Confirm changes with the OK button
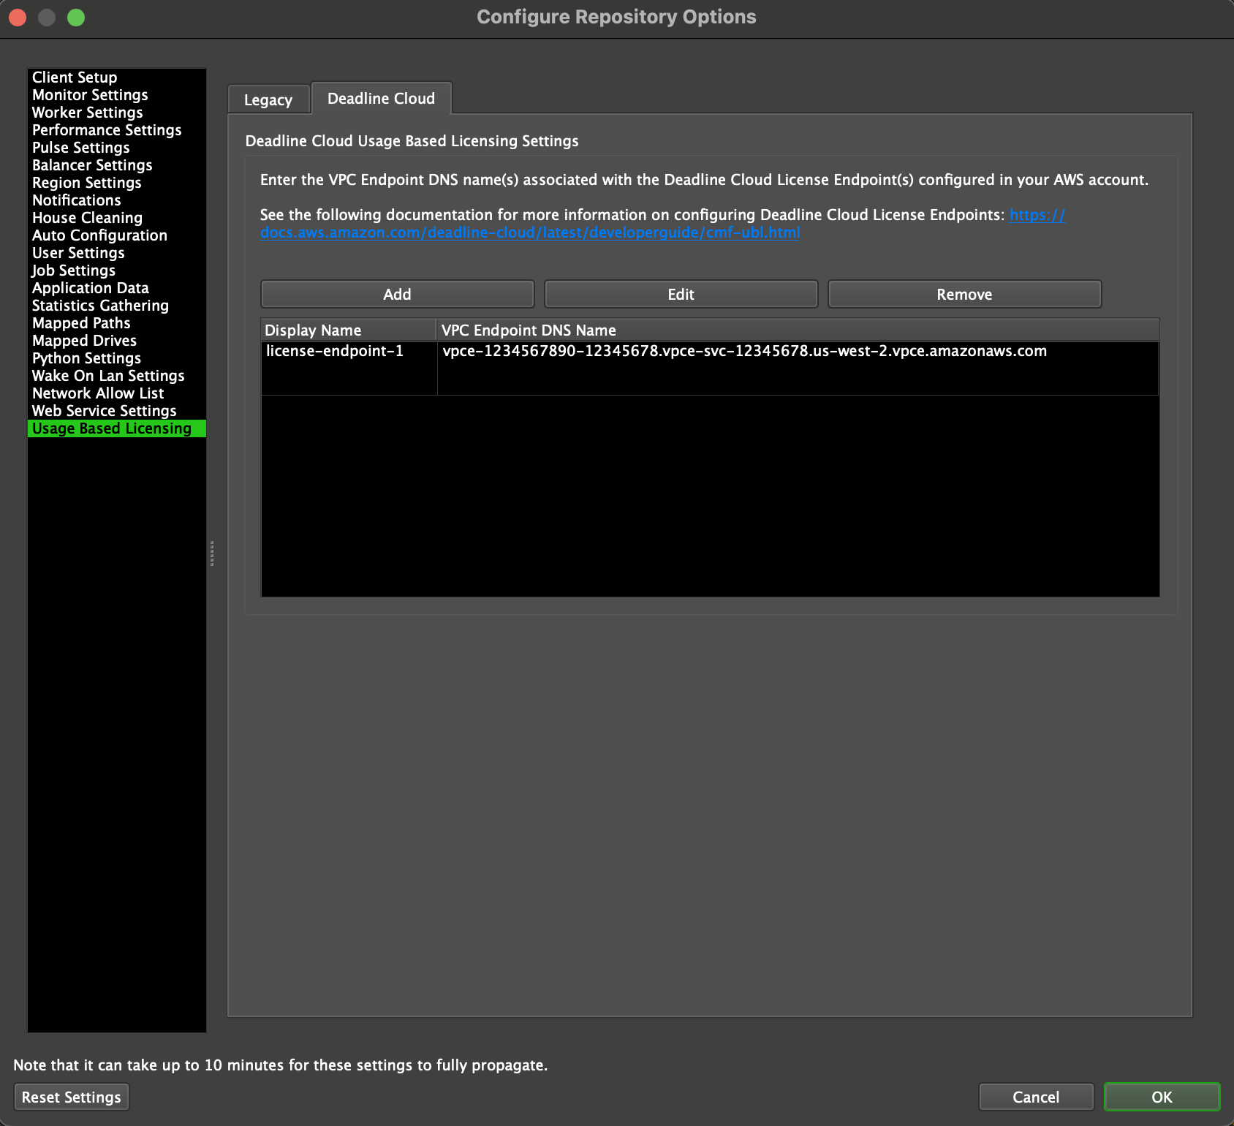The height and width of the screenshot is (1126, 1234). [x=1162, y=1097]
